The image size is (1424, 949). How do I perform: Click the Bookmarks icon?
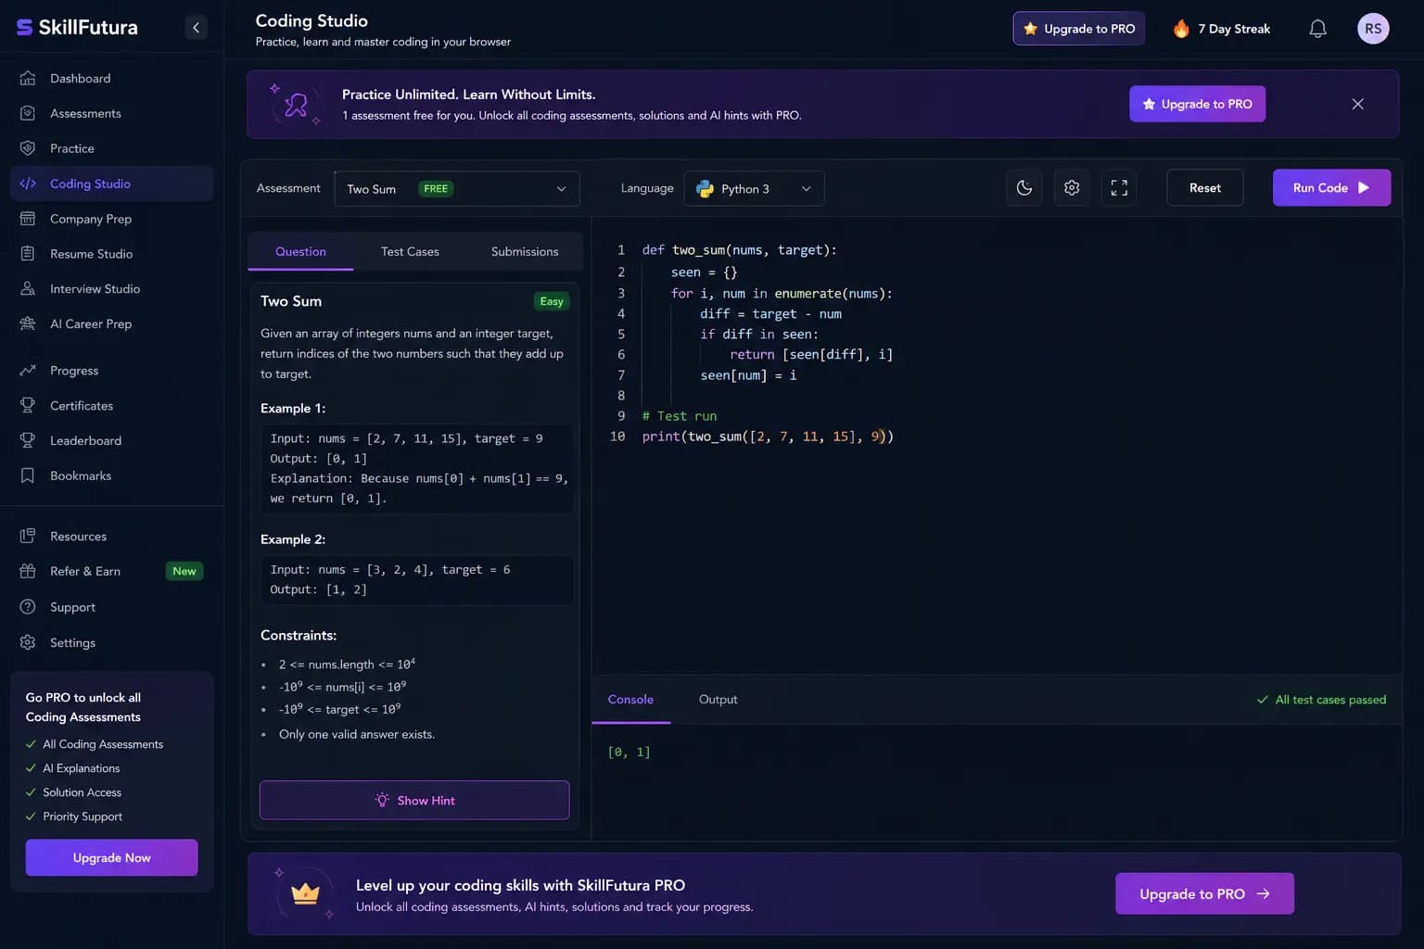(x=28, y=476)
